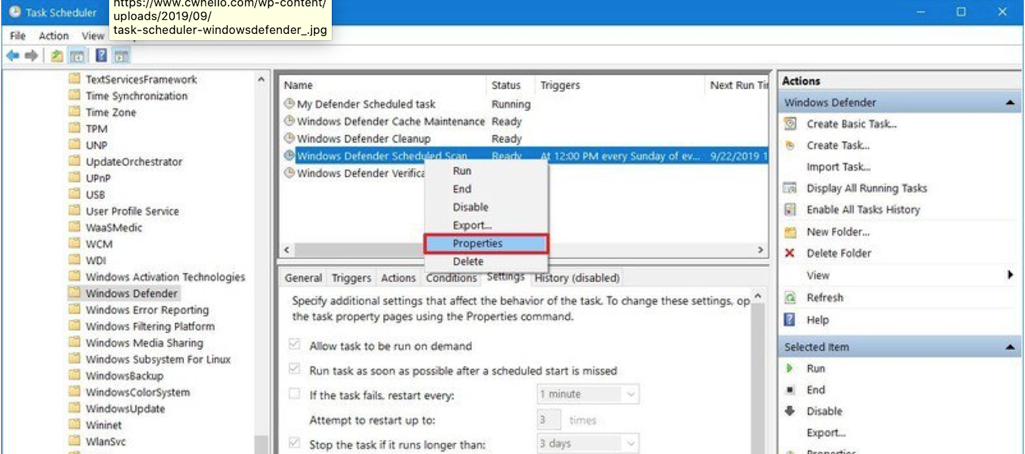1025x454 pixels.
Task: Click the Disable down-arrow icon under Selected Item
Action: pyautogui.click(x=790, y=411)
